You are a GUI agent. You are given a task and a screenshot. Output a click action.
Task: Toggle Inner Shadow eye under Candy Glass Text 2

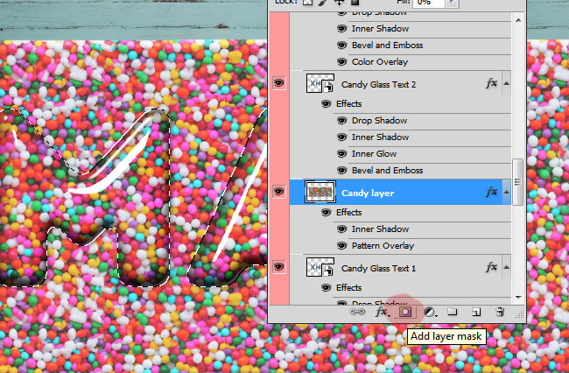[x=341, y=137]
